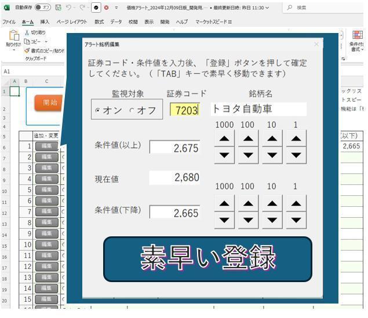This screenshot has width=368, height=318.
Task: Click the Paste clipboard icon
Action: point(14,35)
